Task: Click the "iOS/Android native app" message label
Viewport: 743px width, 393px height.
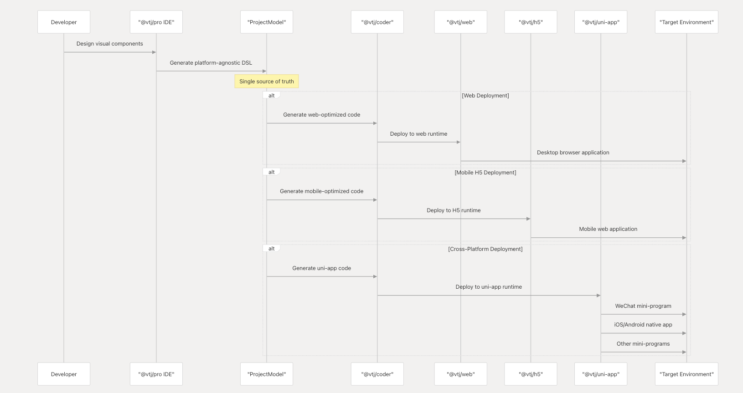Action: (x=643, y=325)
